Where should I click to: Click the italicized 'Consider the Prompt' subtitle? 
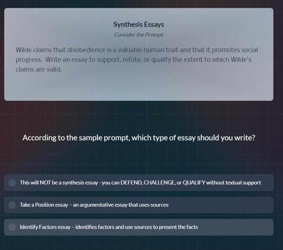139,35
